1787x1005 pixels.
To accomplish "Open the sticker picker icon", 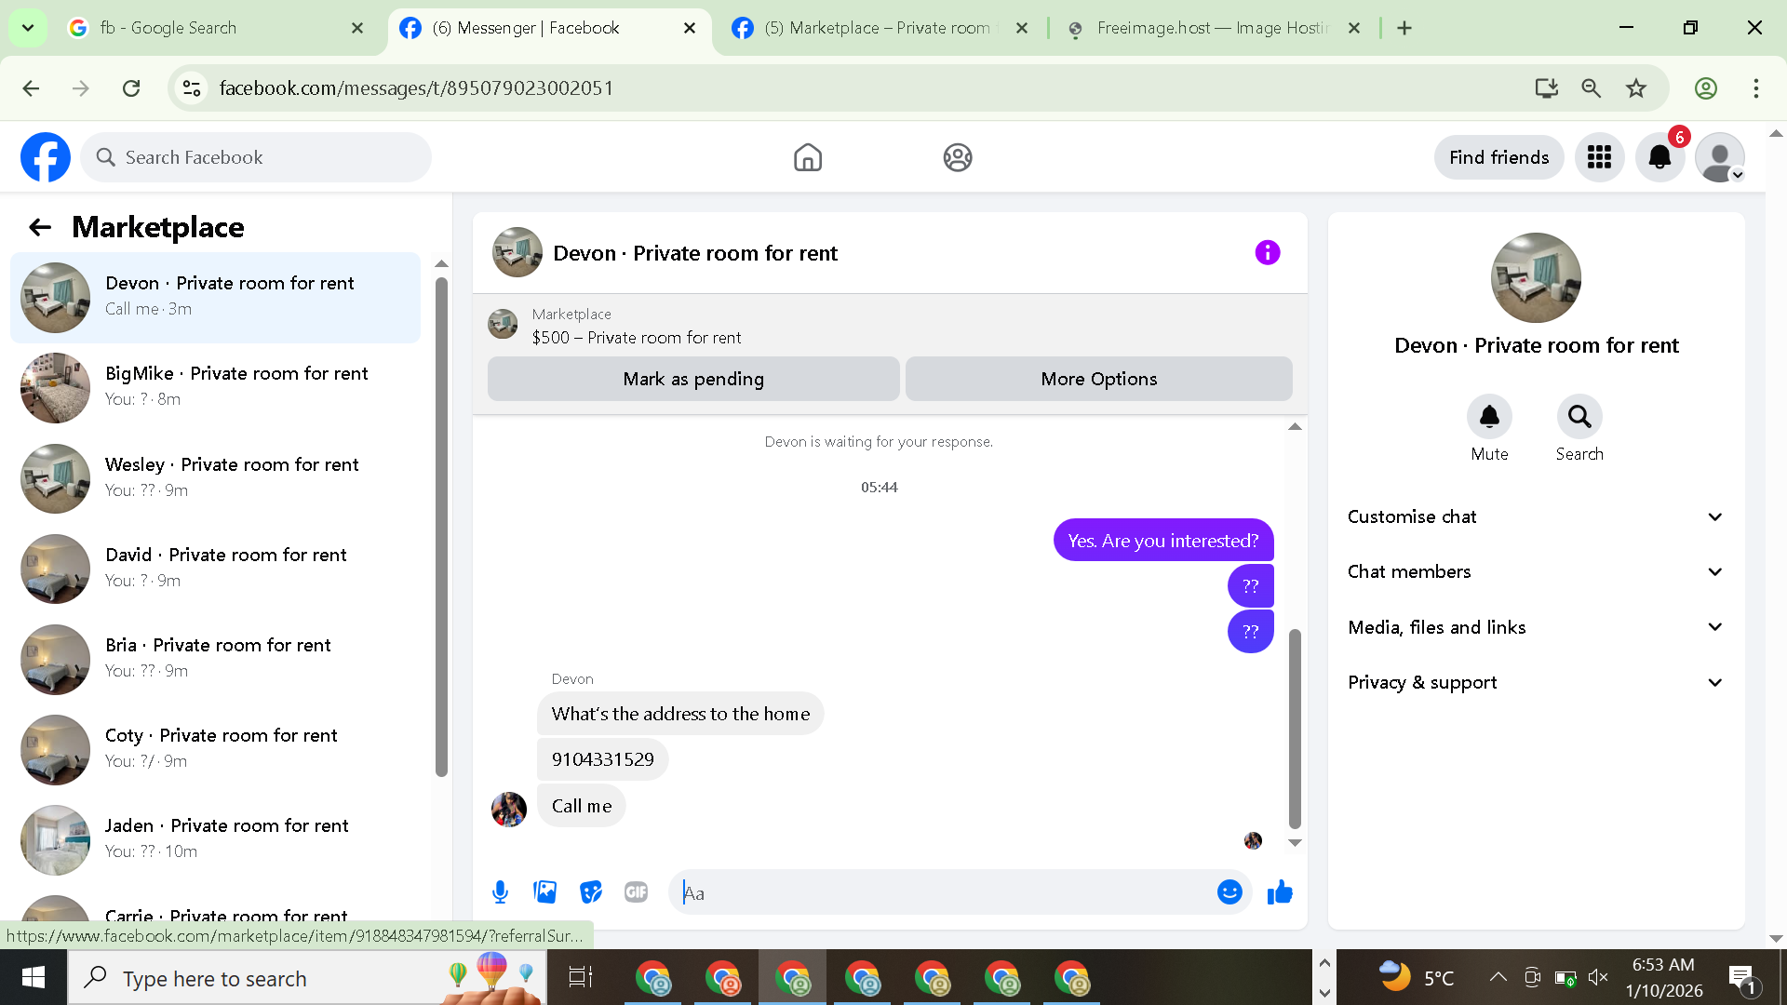I will [590, 892].
